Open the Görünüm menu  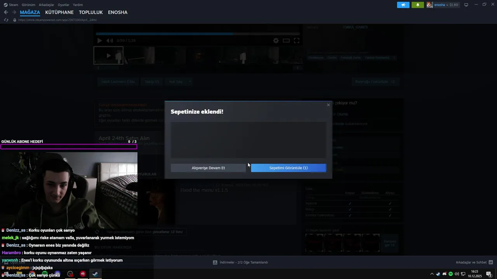click(x=28, y=5)
